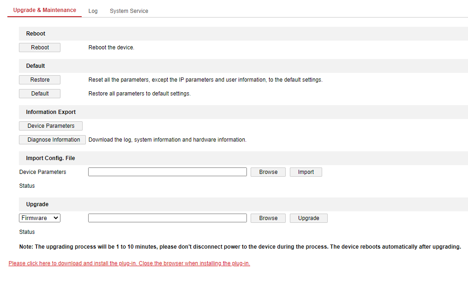468x292 pixels.
Task: Browse for an upgrade firmware file
Action: pyautogui.click(x=268, y=218)
